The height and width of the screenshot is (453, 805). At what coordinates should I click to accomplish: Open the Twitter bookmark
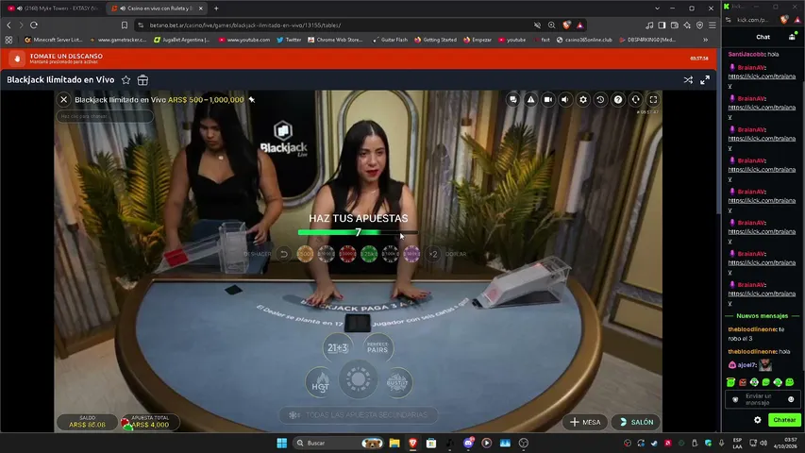tap(289, 40)
